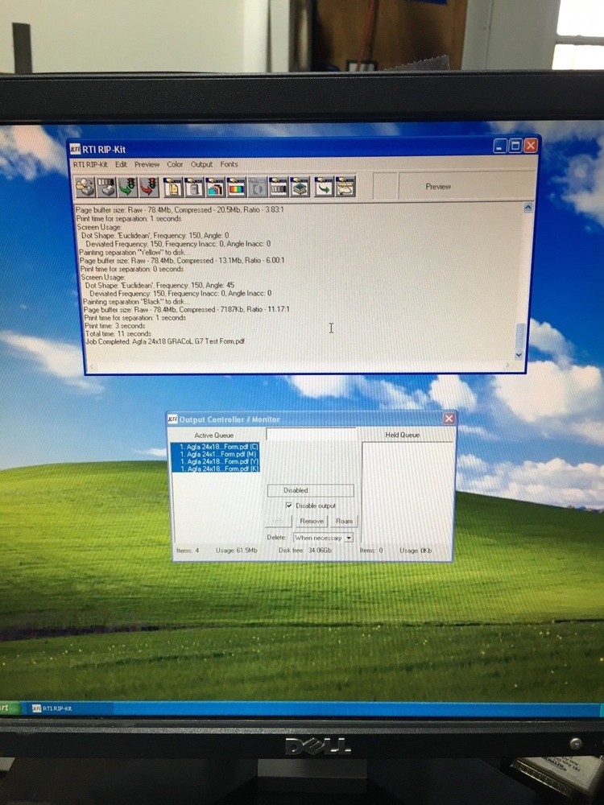Open the Output menu

point(201,164)
